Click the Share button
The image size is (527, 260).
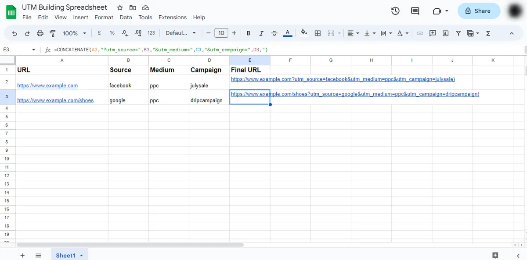479,11
